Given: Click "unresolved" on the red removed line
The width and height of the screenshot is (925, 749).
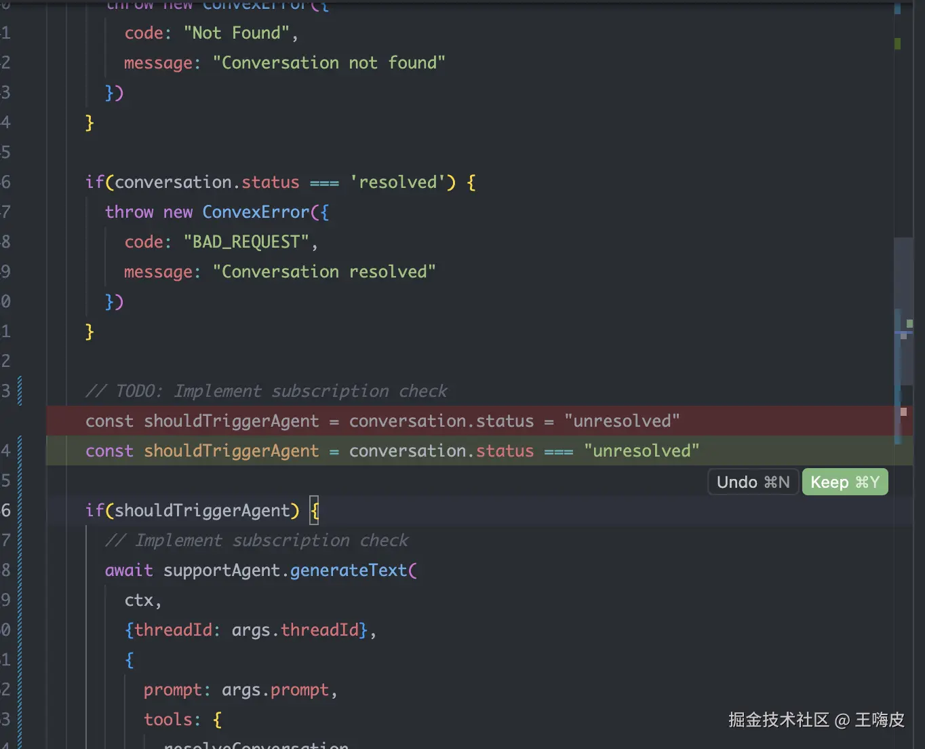Looking at the screenshot, I should (x=622, y=421).
